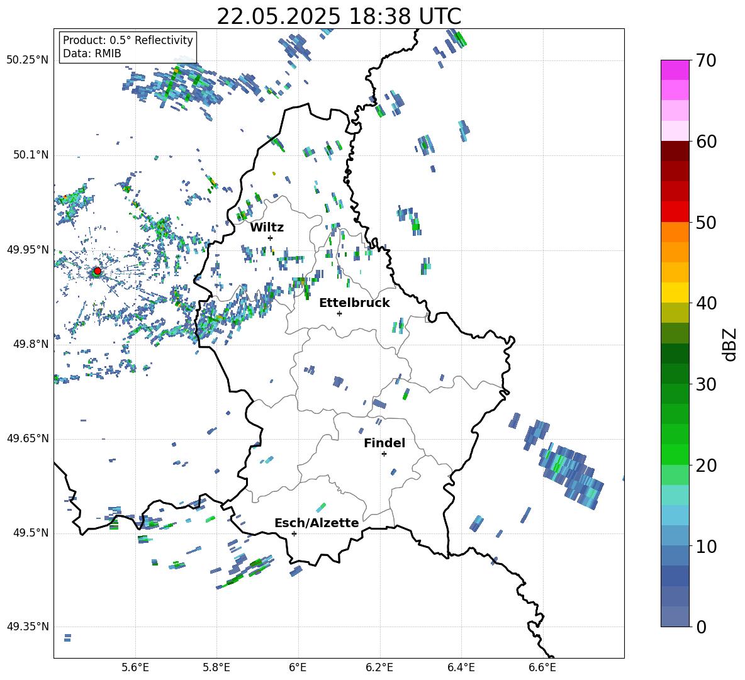Click the 20 tick on the colorbar
The width and height of the screenshot is (745, 680).
706,465
